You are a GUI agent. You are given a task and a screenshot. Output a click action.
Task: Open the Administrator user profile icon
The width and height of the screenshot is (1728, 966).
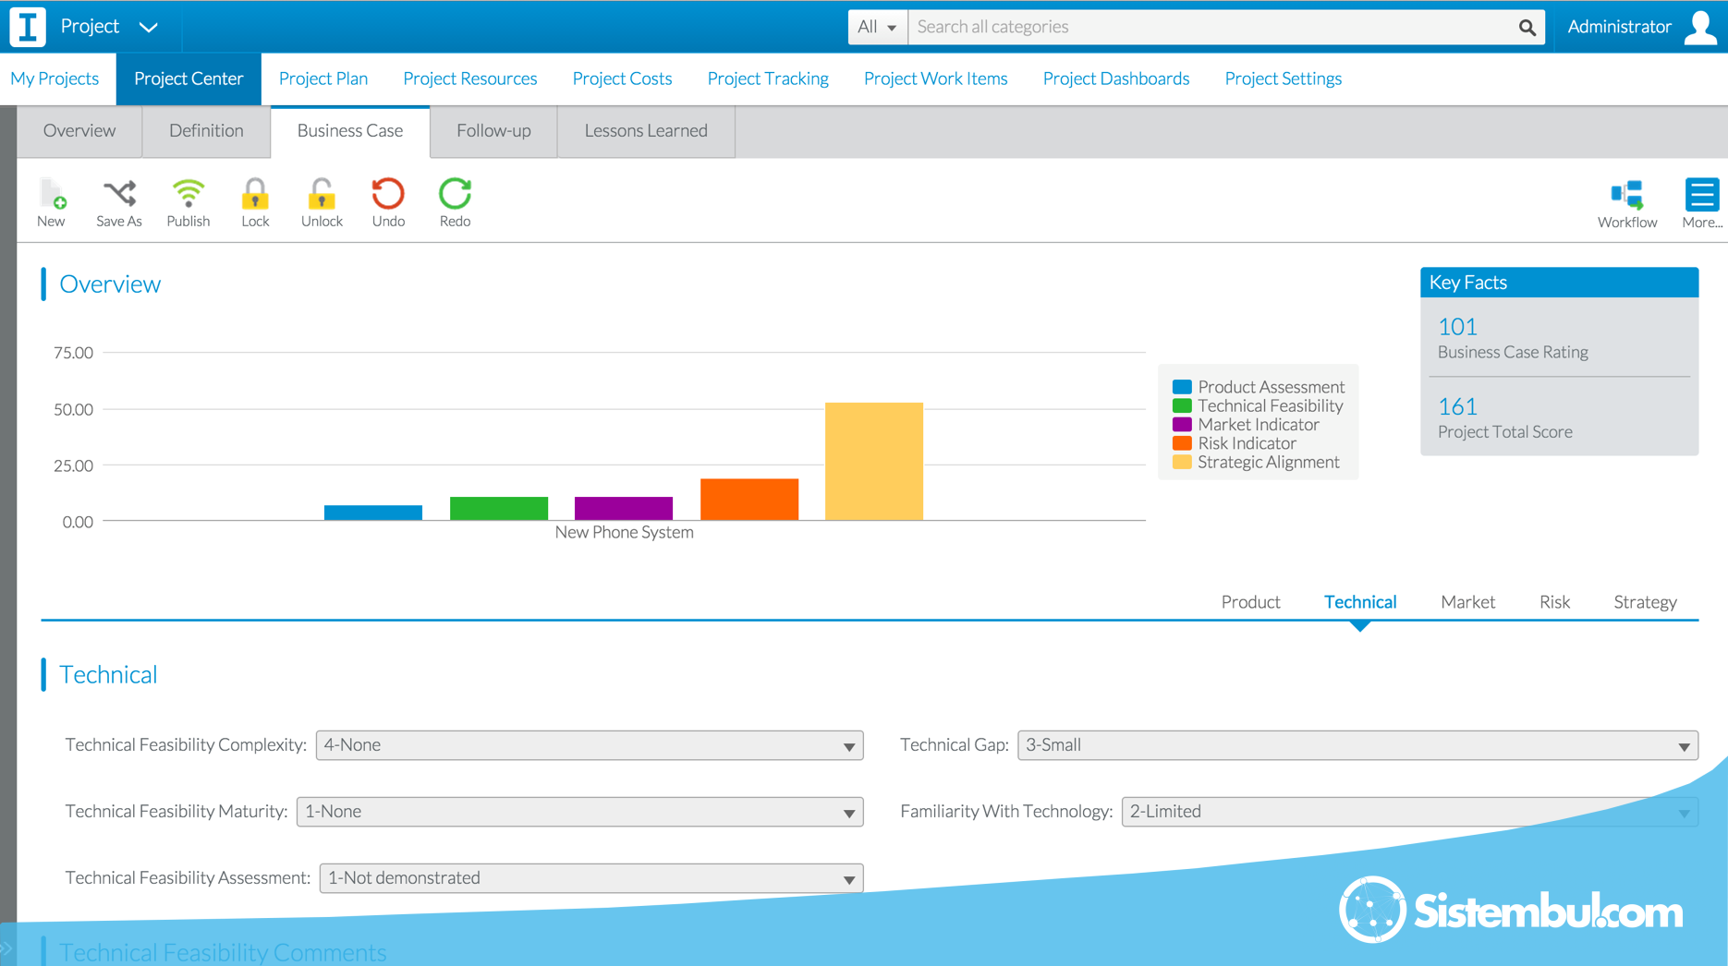pos(1700,27)
